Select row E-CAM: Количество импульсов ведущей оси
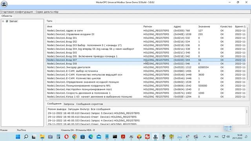 click(146, 75)
